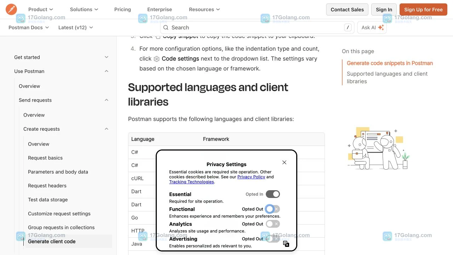This screenshot has width=453, height=255.
Task: Click the slash shortcut key badge
Action: 348,27
